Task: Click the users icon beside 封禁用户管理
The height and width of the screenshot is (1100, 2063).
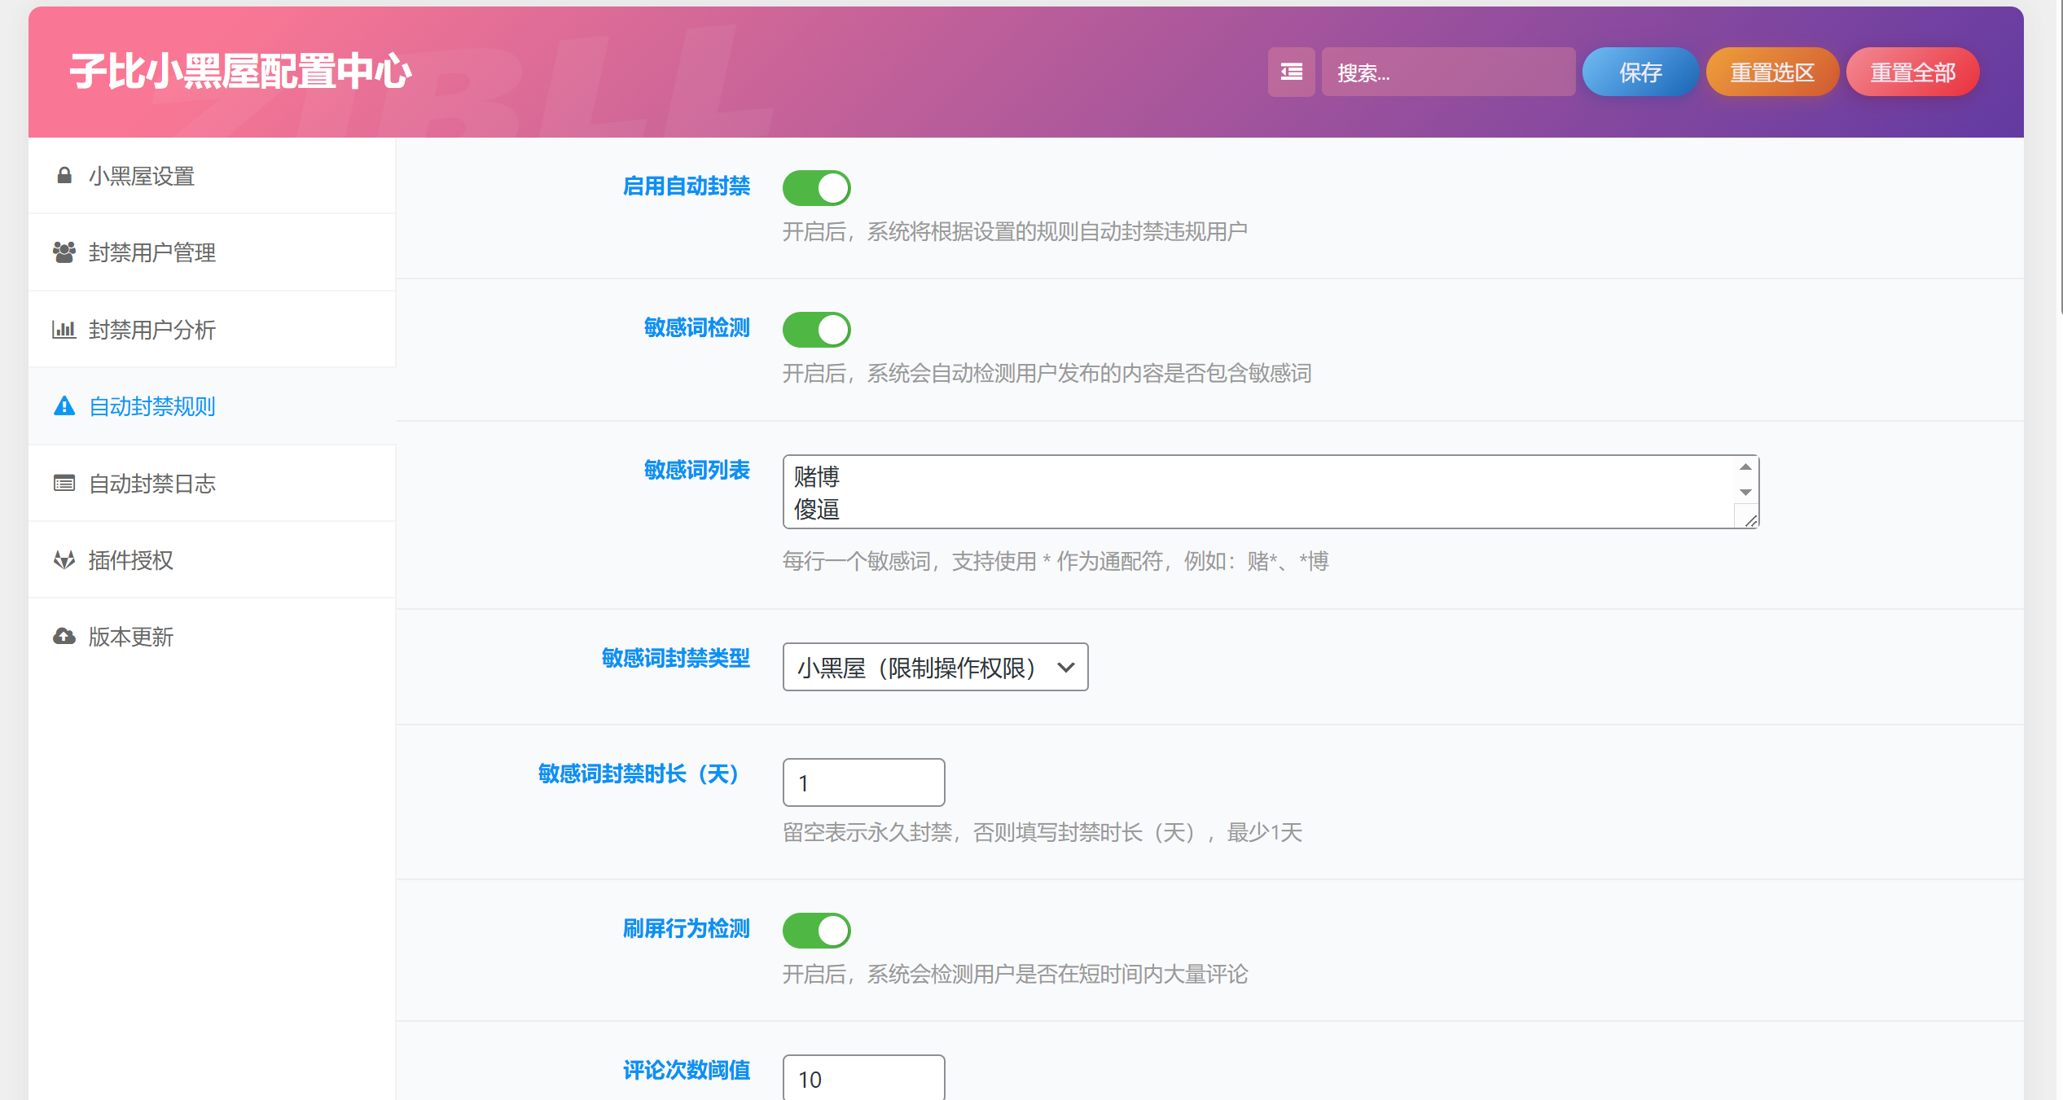Action: (x=64, y=252)
